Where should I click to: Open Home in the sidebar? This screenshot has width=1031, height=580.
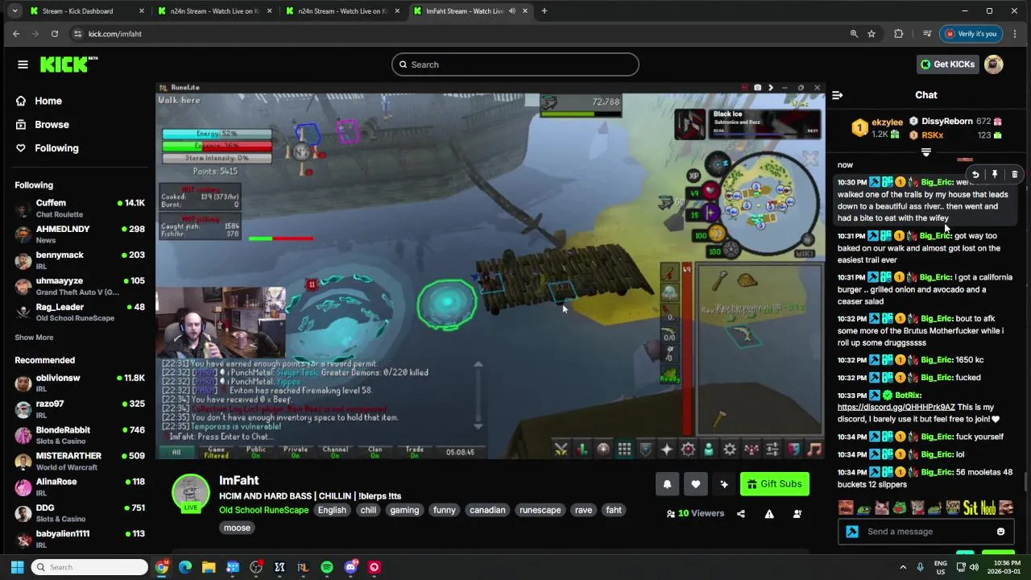48,101
